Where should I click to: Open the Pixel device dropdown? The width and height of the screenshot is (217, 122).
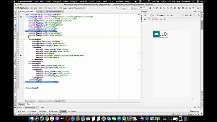(x=161, y=15)
